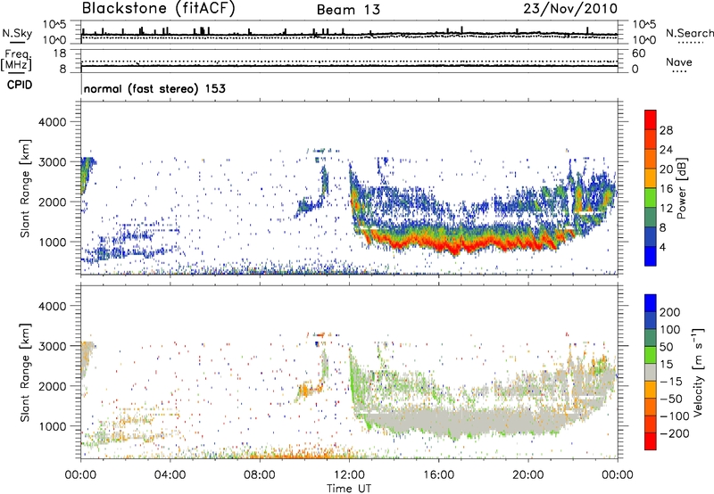This screenshot has height=494, width=714.
Task: Click the '20:00' time axis tick label
Action: [528, 475]
